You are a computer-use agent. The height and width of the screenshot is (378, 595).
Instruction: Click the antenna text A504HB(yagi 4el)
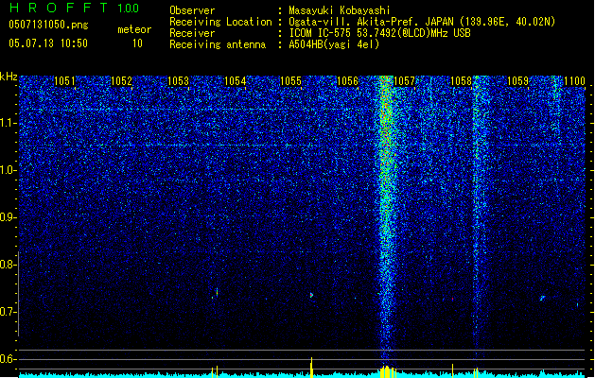tap(334, 44)
